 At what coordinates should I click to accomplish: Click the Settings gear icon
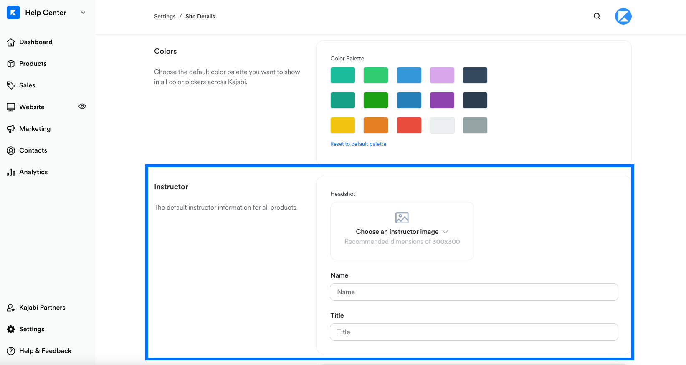tap(11, 329)
